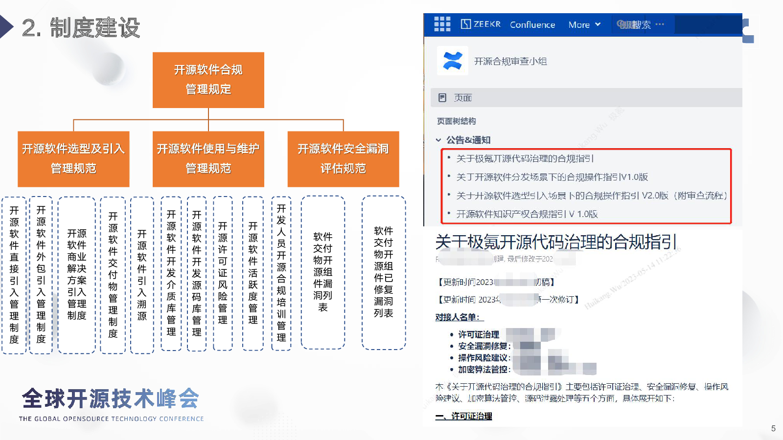Click the 操作风险建议 bullet item
Screen dimensions: 783x440
[x=484, y=358]
